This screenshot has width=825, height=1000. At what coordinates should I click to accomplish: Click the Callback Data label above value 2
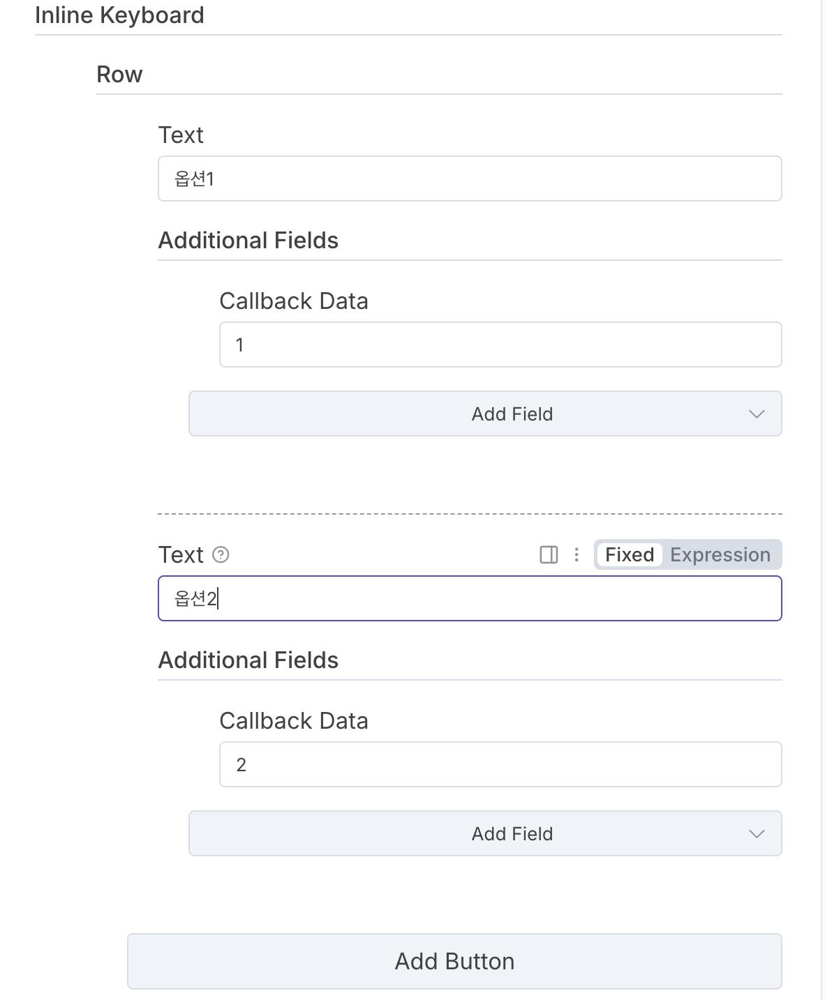tap(293, 721)
